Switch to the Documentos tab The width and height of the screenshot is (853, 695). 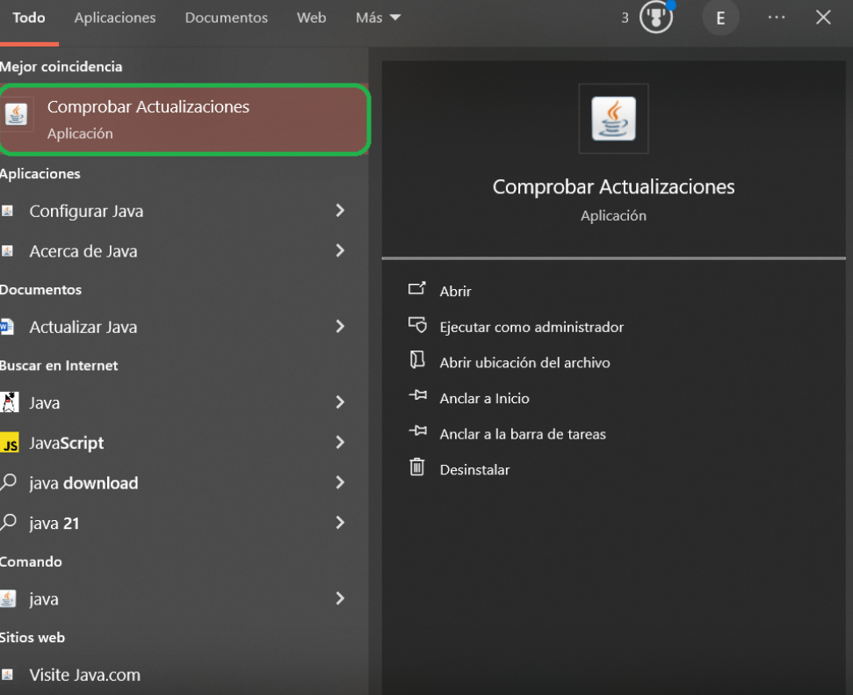[226, 18]
